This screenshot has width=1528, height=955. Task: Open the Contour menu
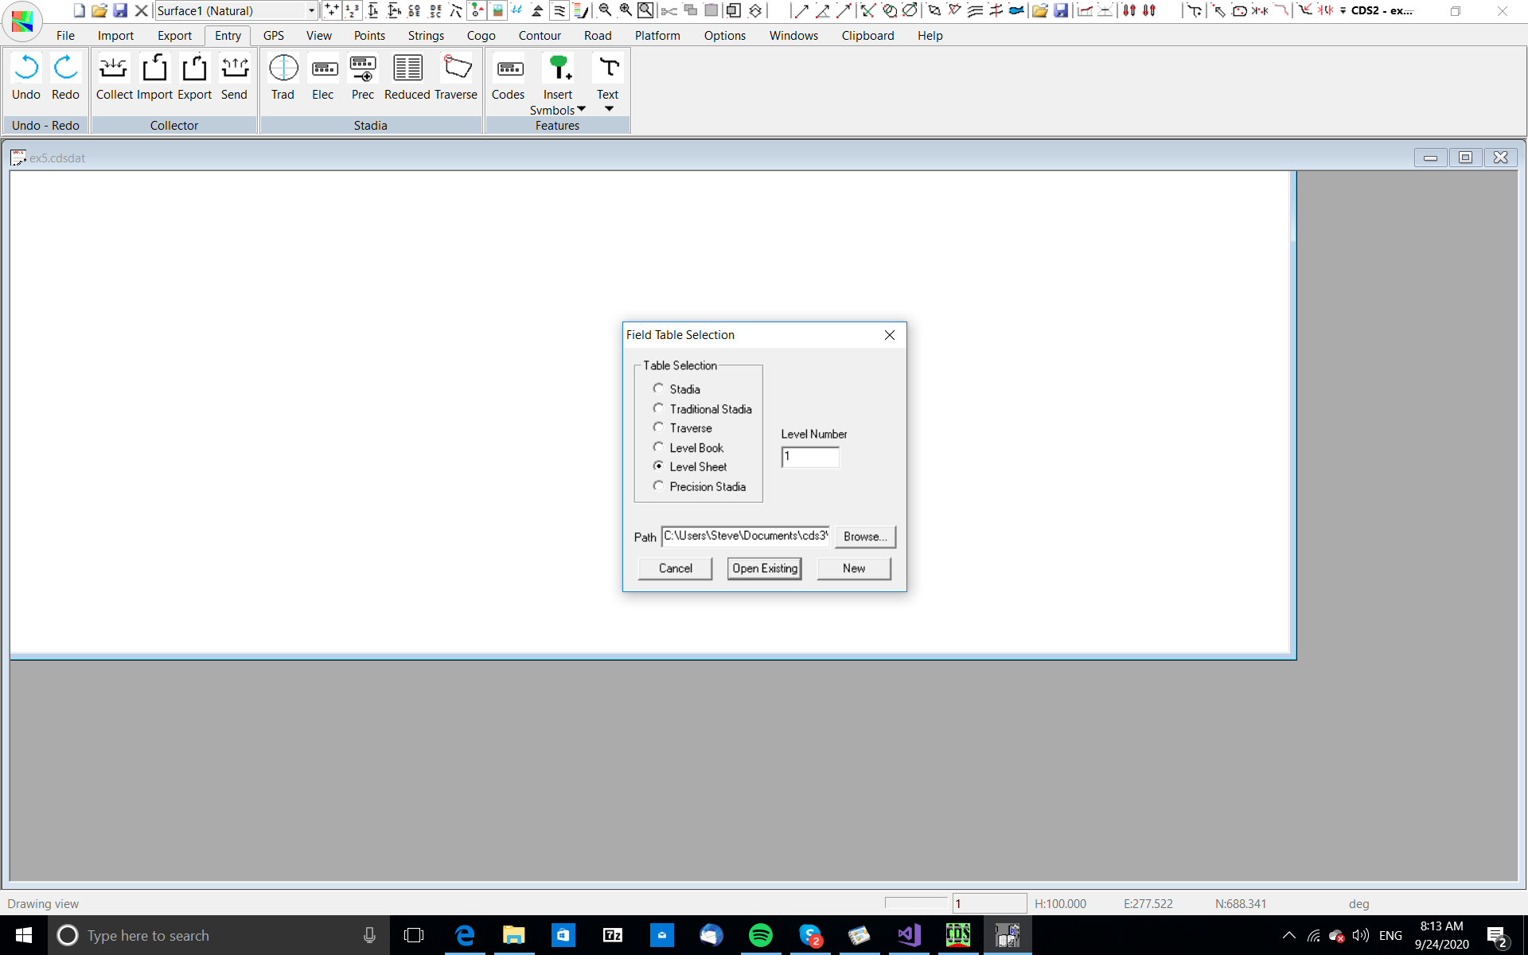coord(539,35)
